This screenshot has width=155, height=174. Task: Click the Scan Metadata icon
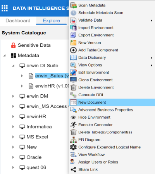73,5
